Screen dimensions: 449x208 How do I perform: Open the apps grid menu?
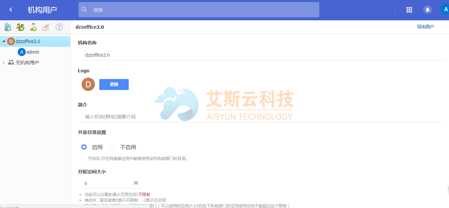tap(409, 10)
